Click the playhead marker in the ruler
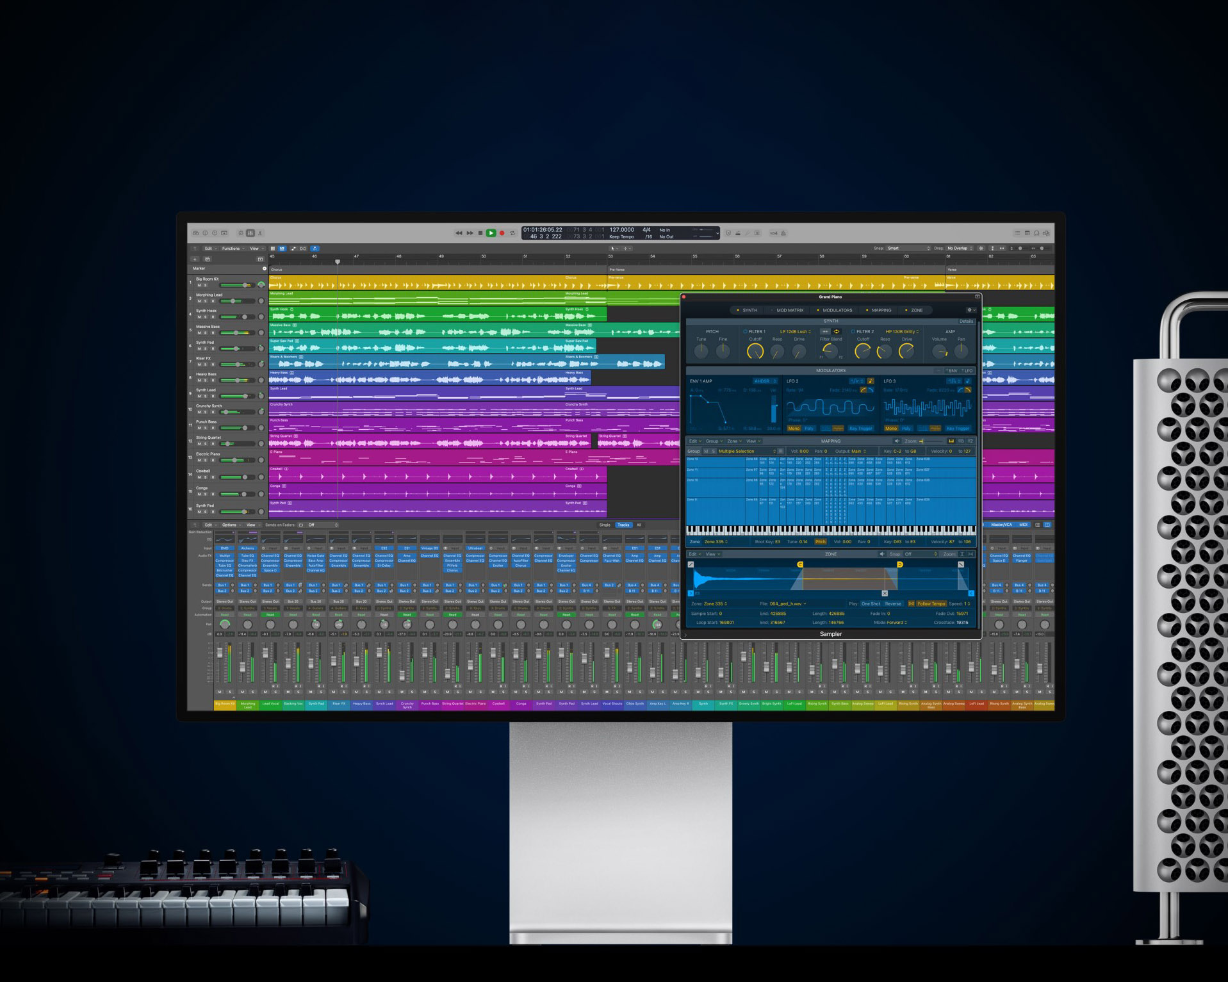Image resolution: width=1228 pixels, height=982 pixels. pyautogui.click(x=338, y=261)
